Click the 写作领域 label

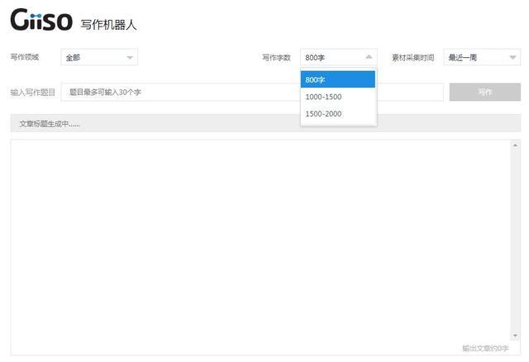click(x=25, y=57)
